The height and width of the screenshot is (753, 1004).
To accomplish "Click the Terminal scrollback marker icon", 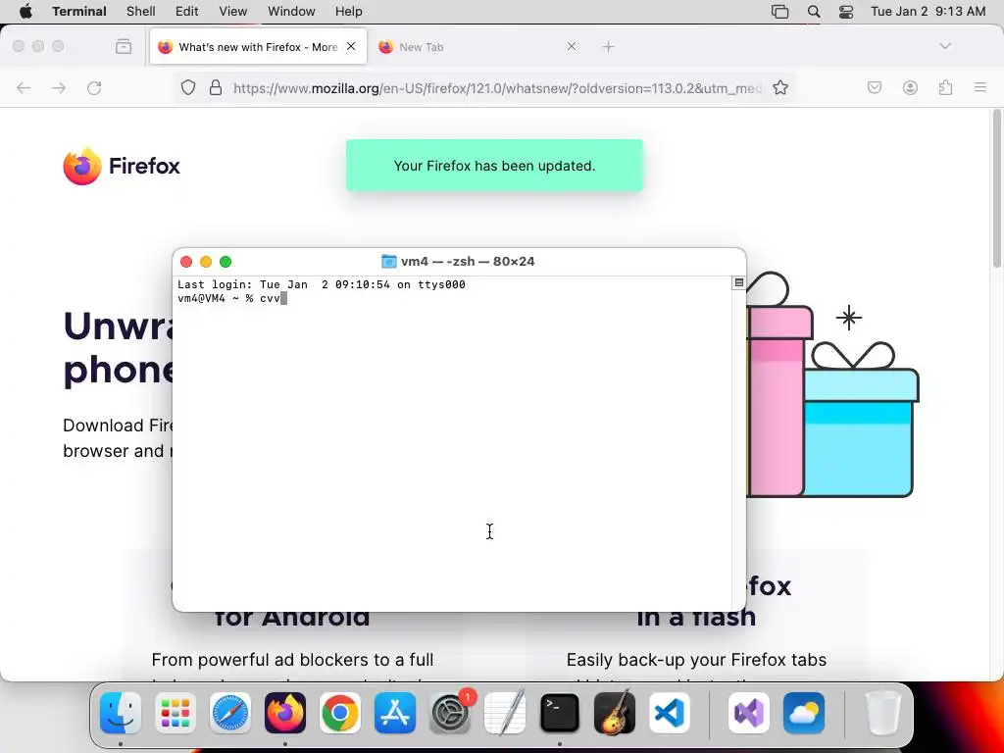I will (x=739, y=282).
